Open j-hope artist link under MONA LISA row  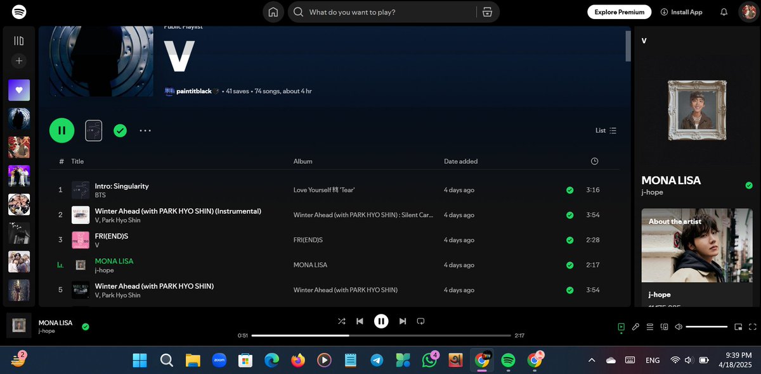tap(104, 270)
